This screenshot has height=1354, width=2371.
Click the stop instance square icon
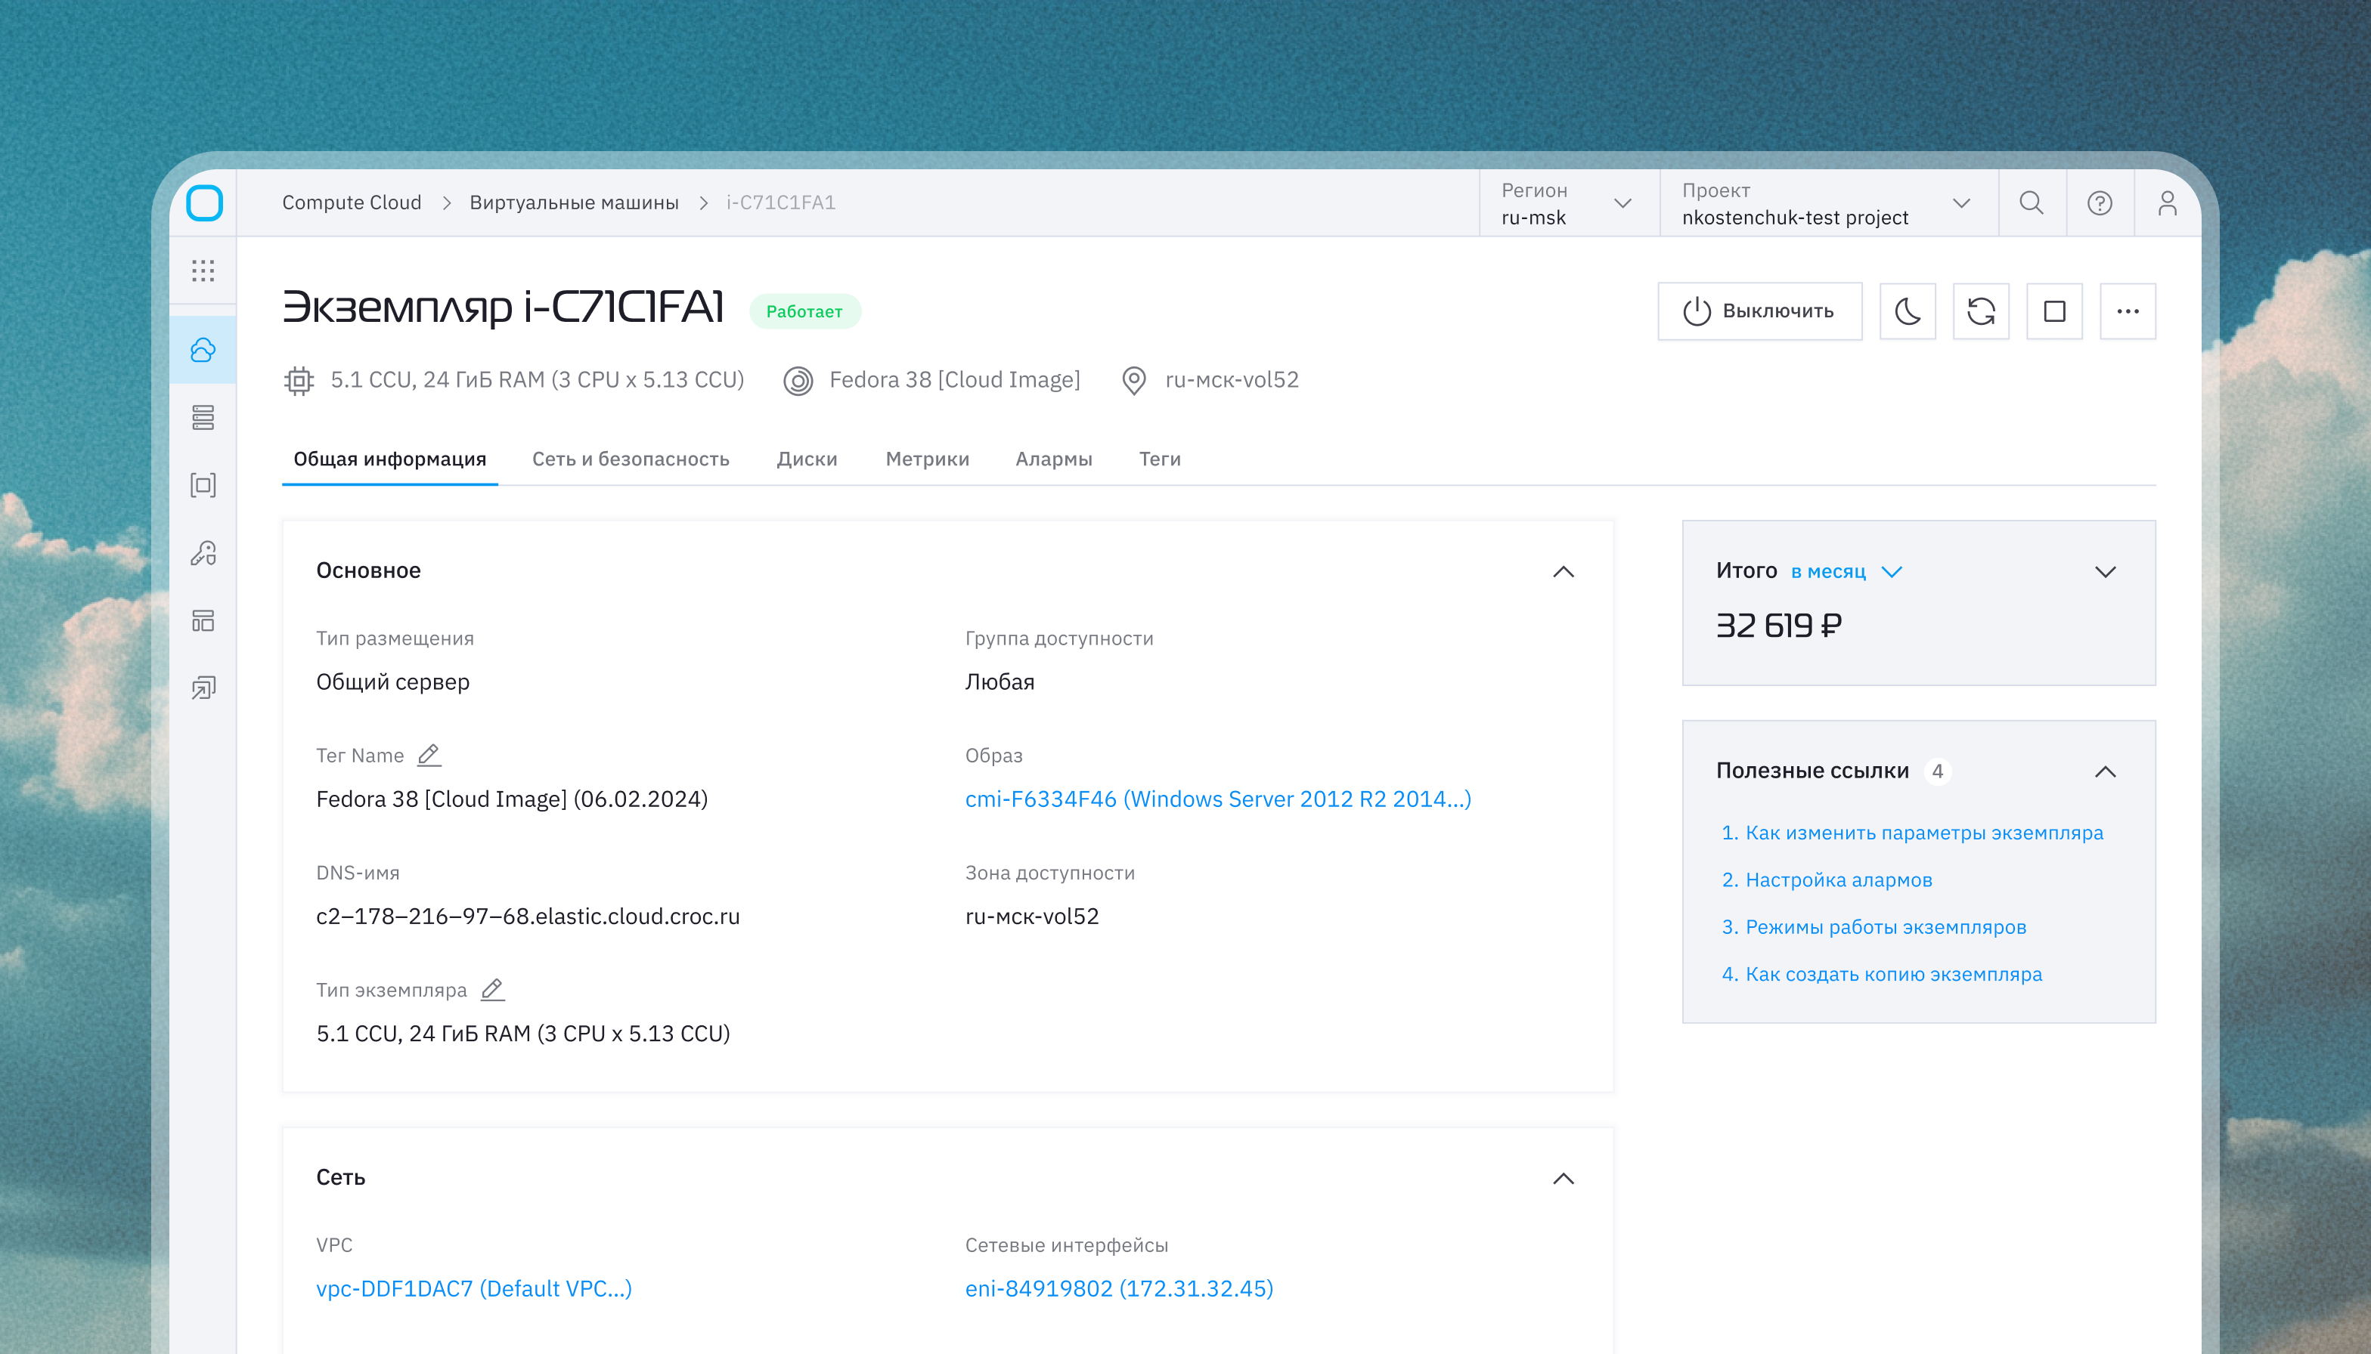(2055, 311)
